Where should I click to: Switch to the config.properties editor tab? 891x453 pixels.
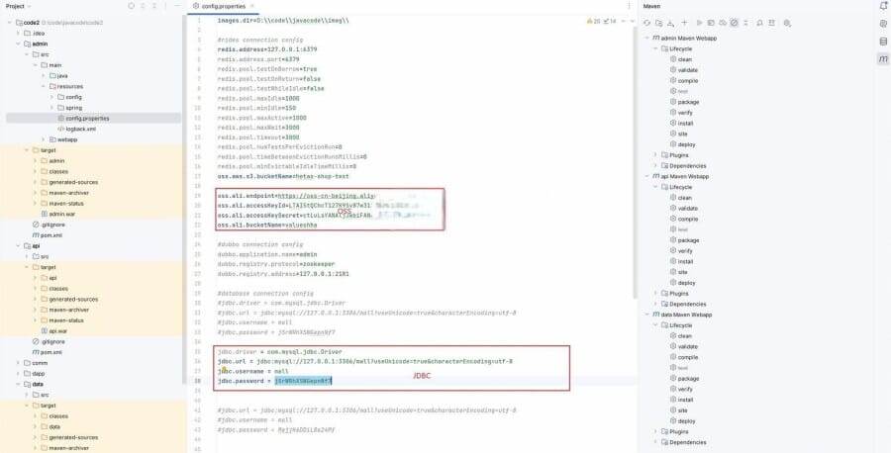pos(221,6)
